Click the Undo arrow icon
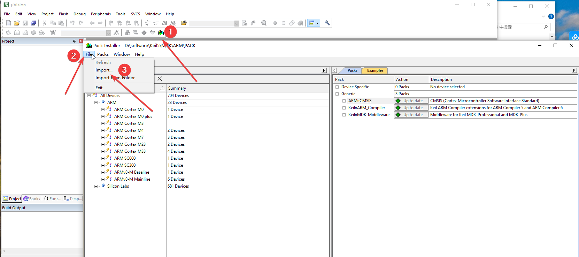 click(72, 23)
